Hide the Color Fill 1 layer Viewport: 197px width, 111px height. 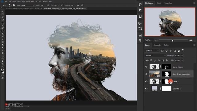[146, 88]
